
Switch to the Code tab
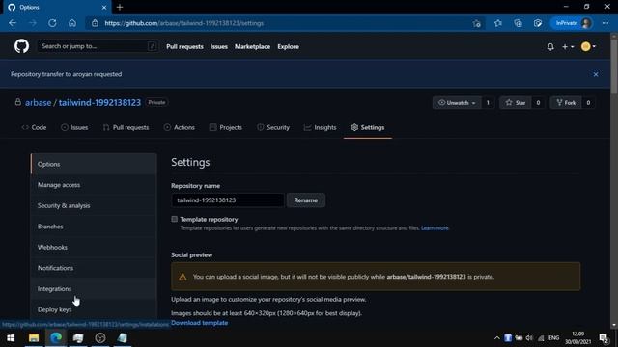tap(34, 127)
